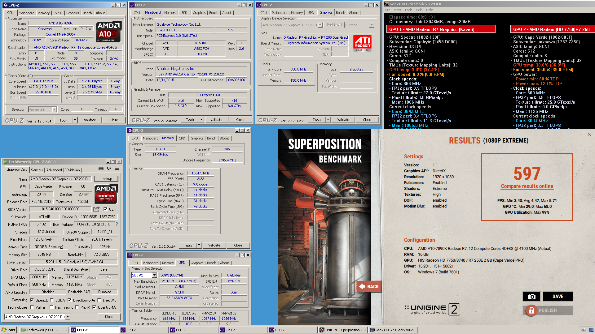This screenshot has width=595, height=334.
Task: Toggle the Vulkan checkbox
Action: coord(32,307)
